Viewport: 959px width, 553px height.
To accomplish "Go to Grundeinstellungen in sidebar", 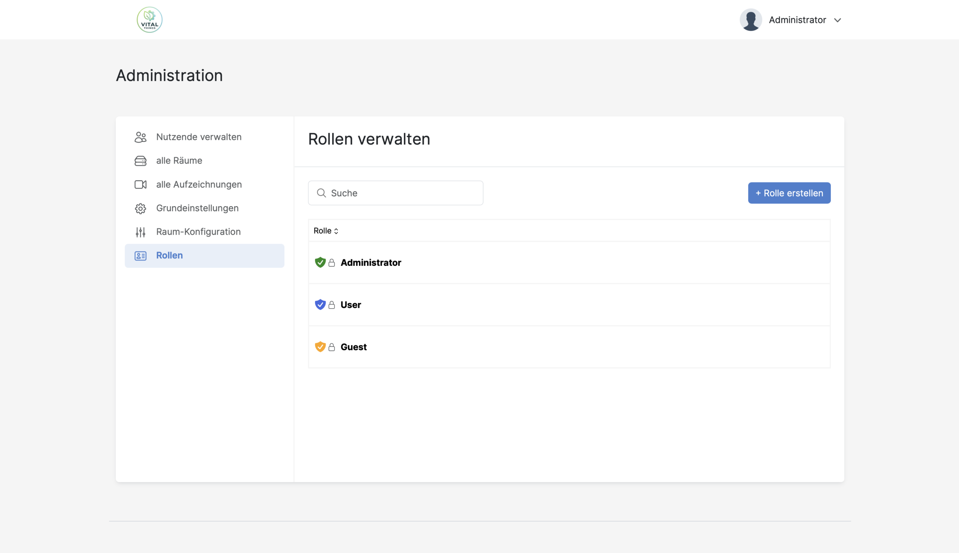I will pyautogui.click(x=197, y=208).
